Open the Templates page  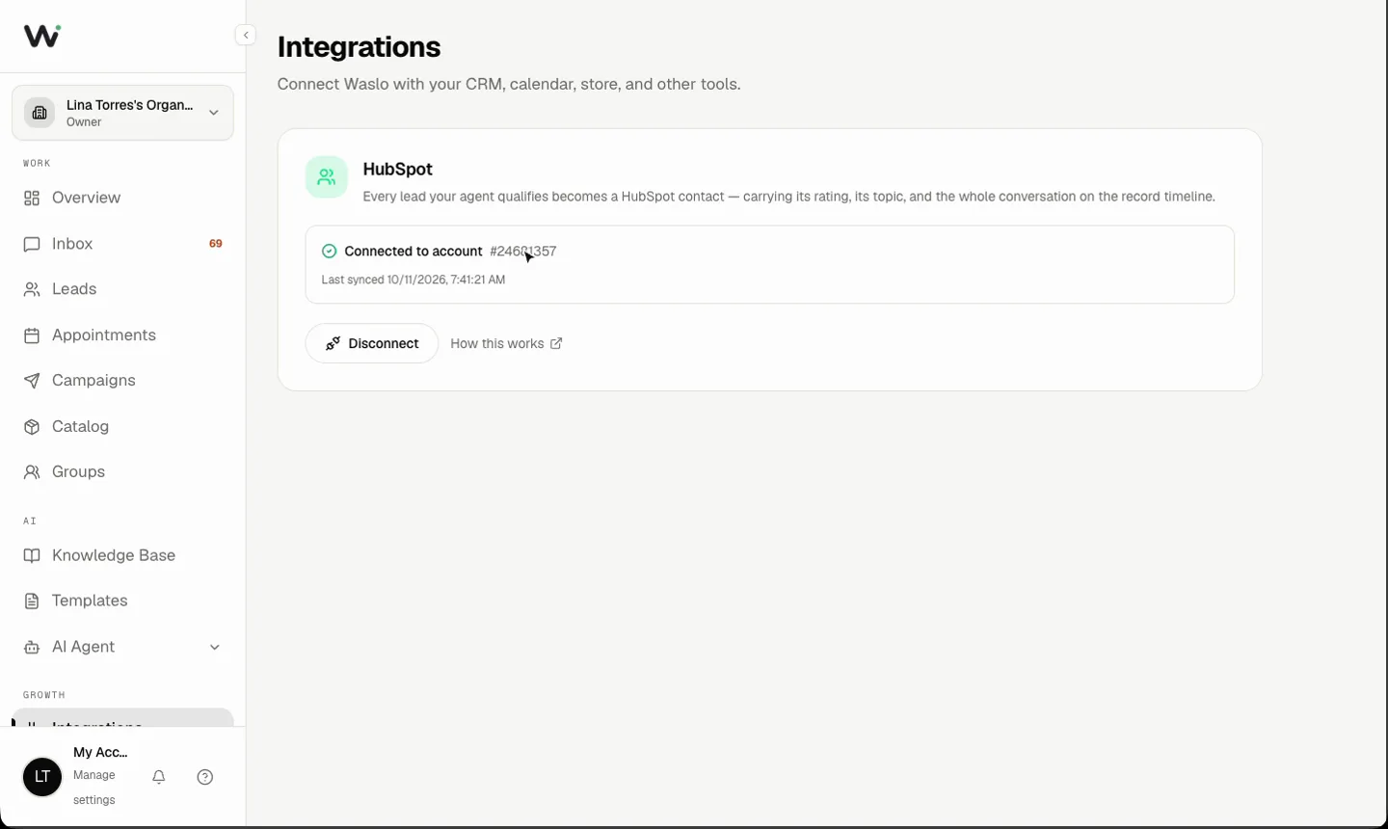point(122,602)
